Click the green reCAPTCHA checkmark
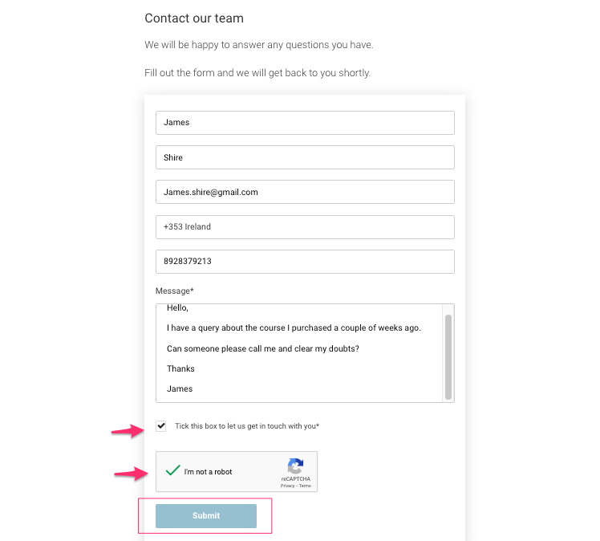The width and height of the screenshot is (600, 541). tap(172, 470)
